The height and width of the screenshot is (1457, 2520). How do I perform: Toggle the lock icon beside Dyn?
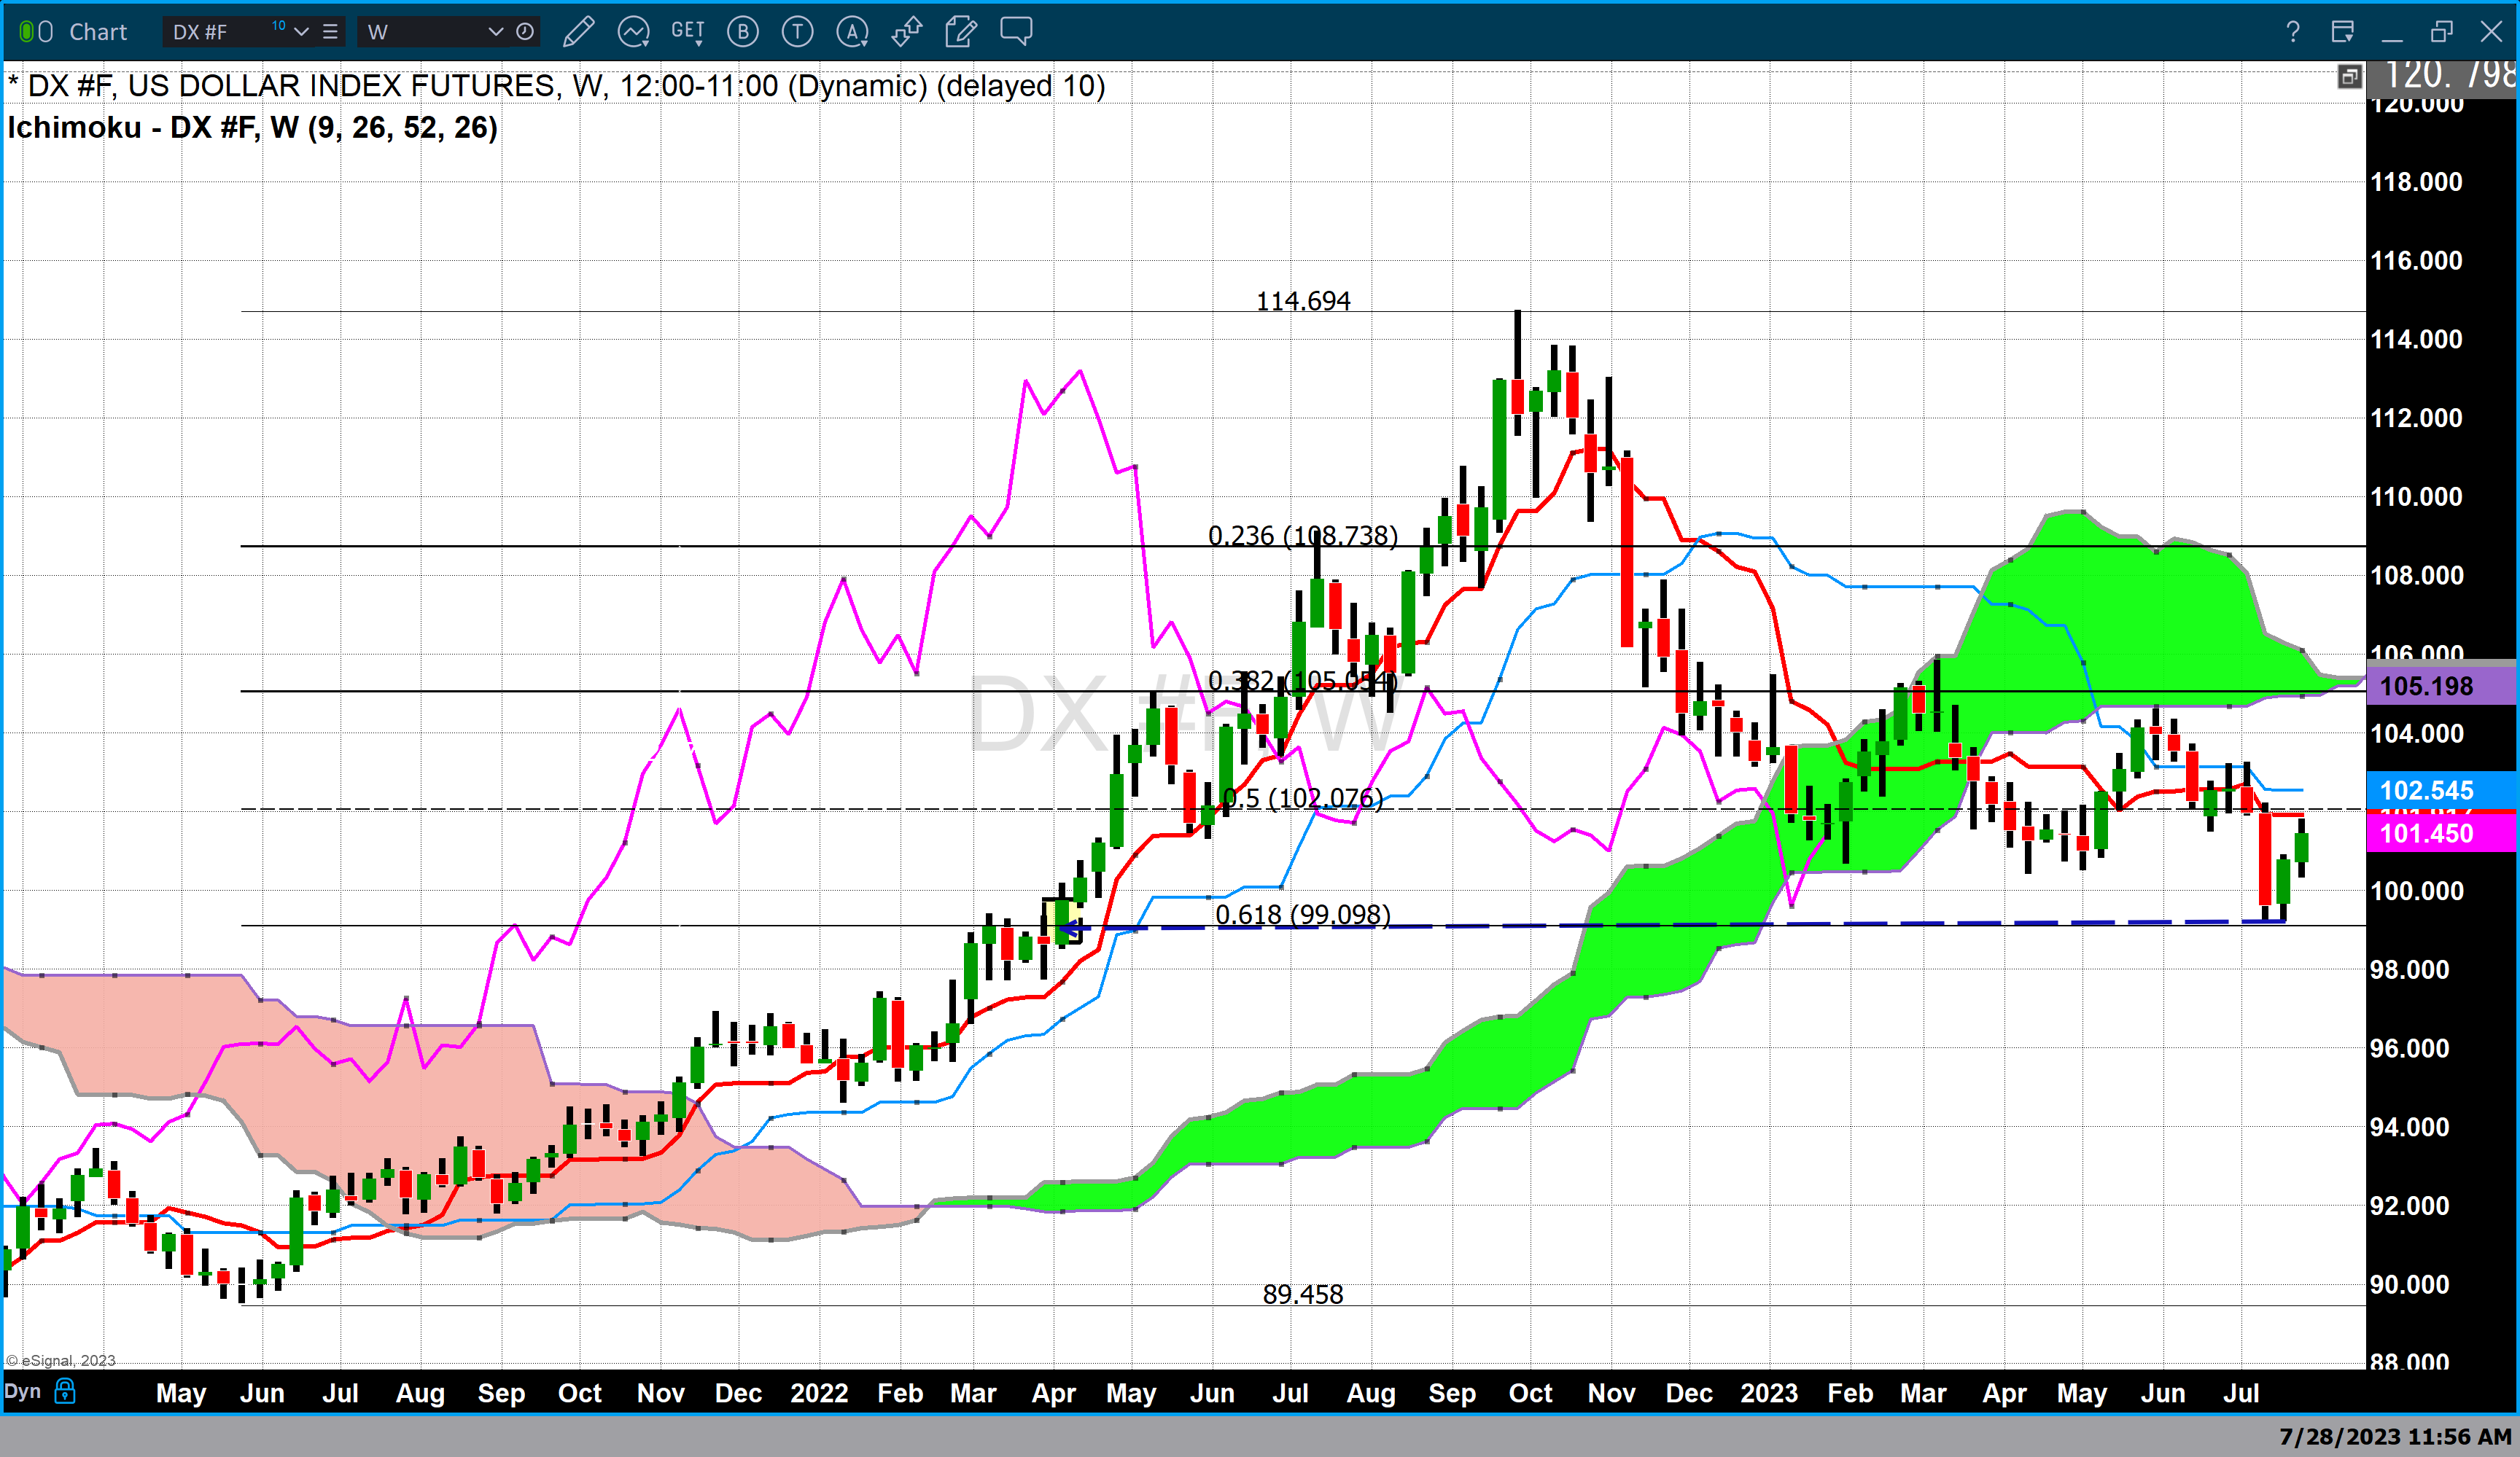[x=65, y=1391]
